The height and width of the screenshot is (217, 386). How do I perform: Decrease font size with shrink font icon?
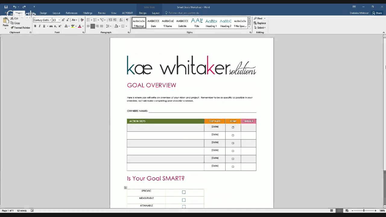[68, 20]
